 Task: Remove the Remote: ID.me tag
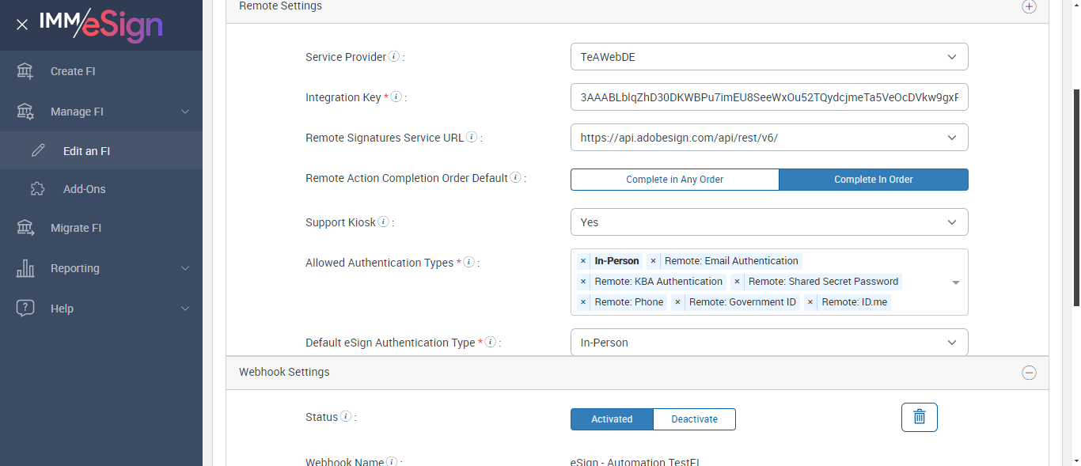click(810, 302)
